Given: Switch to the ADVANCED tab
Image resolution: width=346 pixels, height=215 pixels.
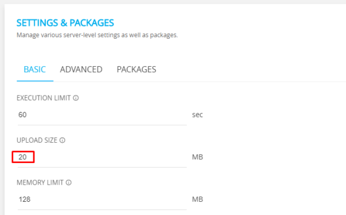Looking at the screenshot, I should (x=81, y=70).
